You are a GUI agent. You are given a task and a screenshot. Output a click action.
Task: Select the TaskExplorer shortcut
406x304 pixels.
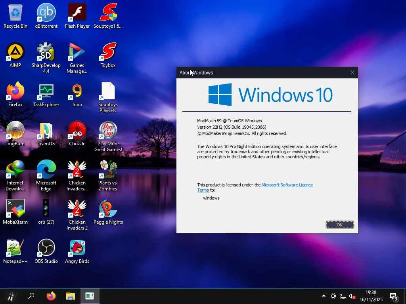[x=46, y=94]
